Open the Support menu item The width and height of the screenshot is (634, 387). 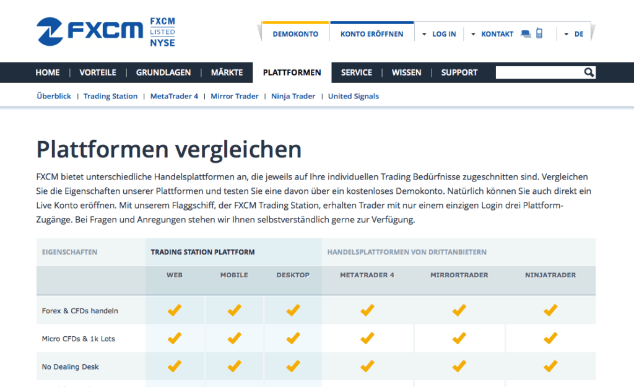point(459,72)
